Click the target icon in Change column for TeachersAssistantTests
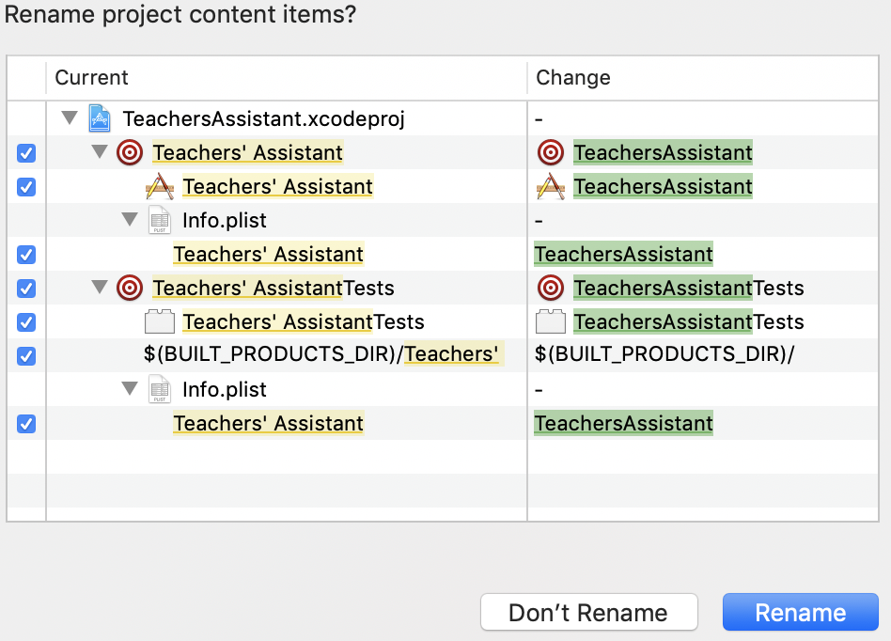The image size is (891, 641). click(551, 288)
